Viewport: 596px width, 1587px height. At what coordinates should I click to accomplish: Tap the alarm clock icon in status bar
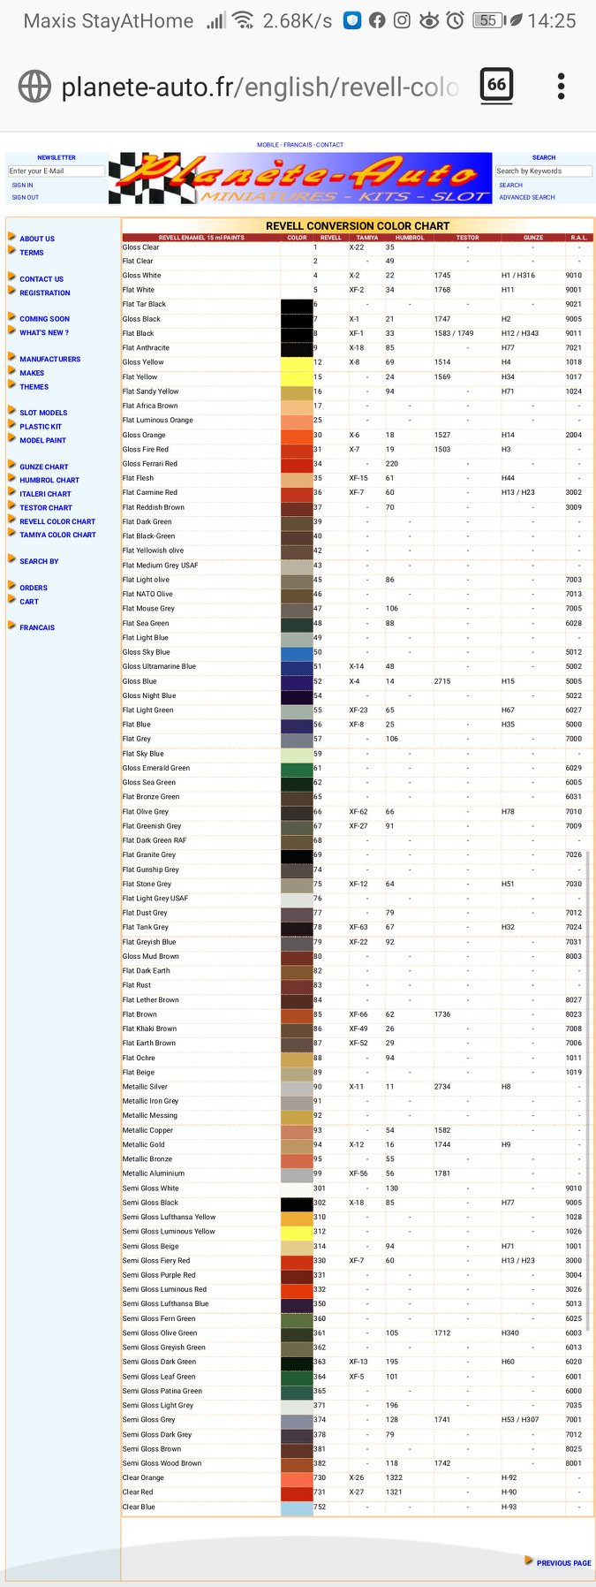[455, 20]
